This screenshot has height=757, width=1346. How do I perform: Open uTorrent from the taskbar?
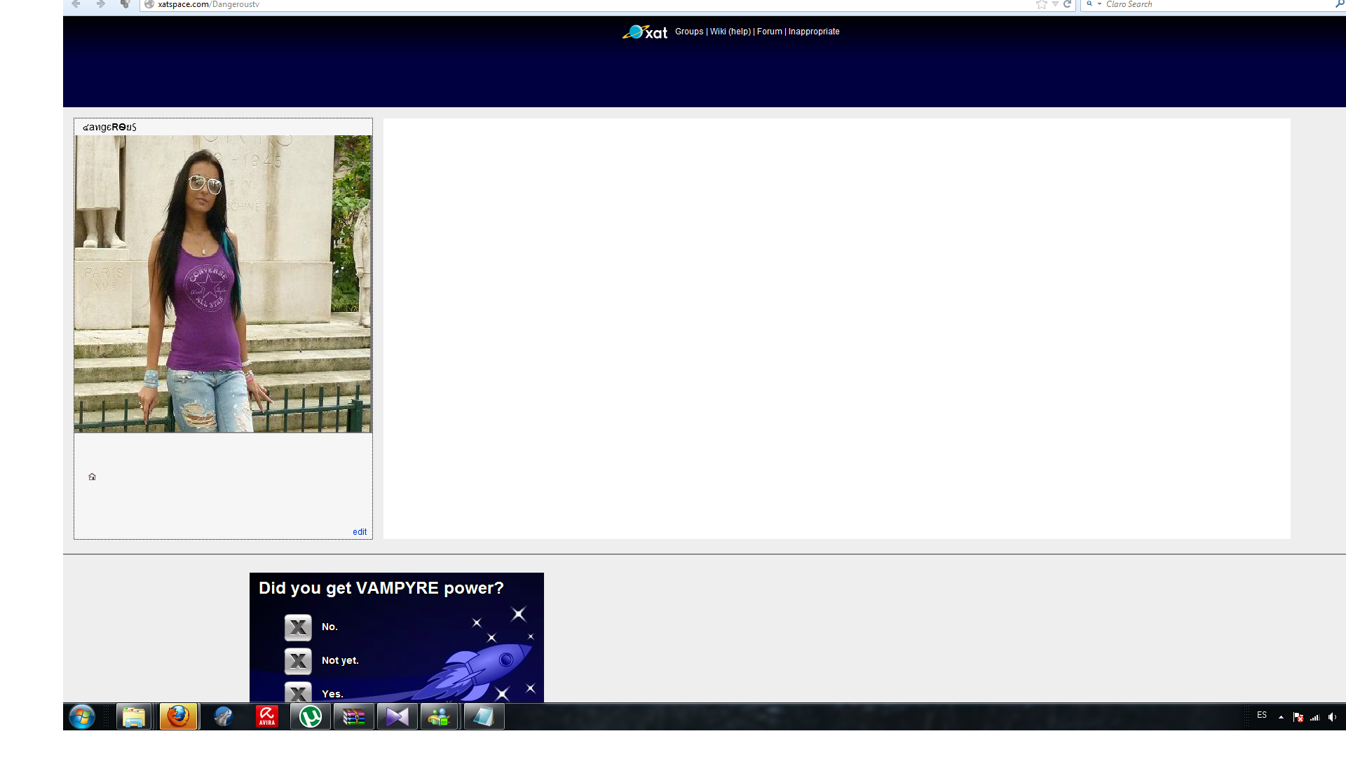tap(310, 717)
